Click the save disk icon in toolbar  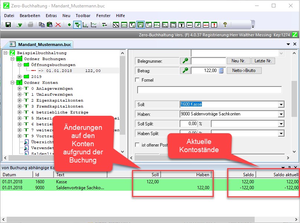pos(8,25)
